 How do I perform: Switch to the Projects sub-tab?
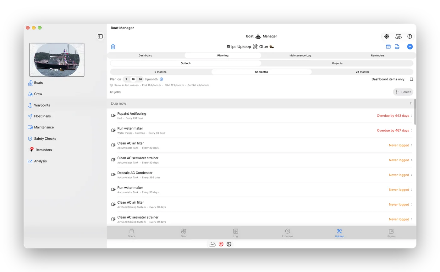pyautogui.click(x=337, y=63)
